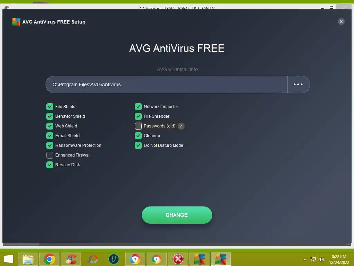The width and height of the screenshot is (354, 266).
Task: Enable the Passwords (old) checkbox
Action: [138, 126]
